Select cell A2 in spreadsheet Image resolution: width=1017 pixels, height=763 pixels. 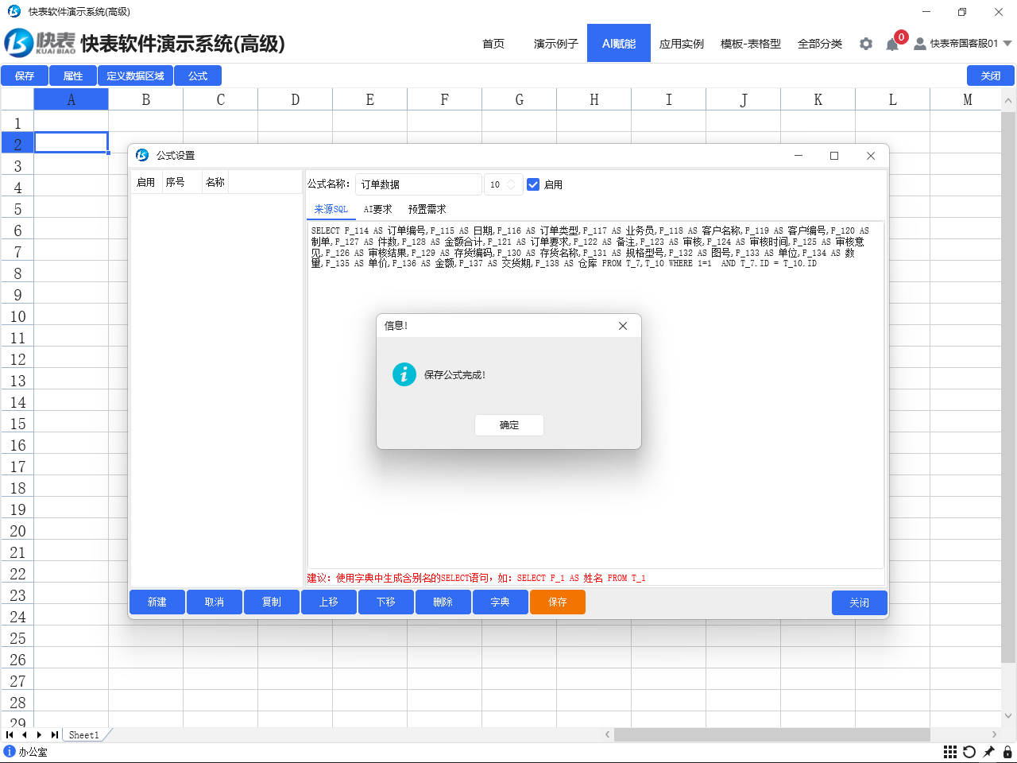71,142
